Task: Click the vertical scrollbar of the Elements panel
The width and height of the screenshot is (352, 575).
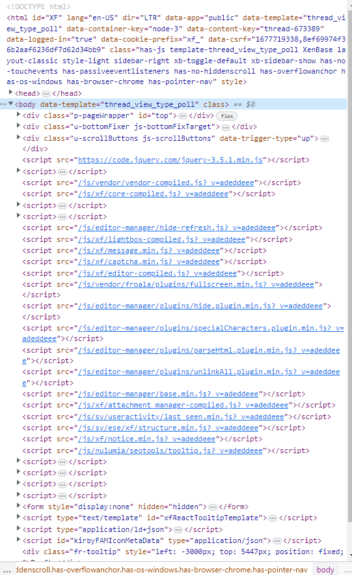Action: point(349,280)
